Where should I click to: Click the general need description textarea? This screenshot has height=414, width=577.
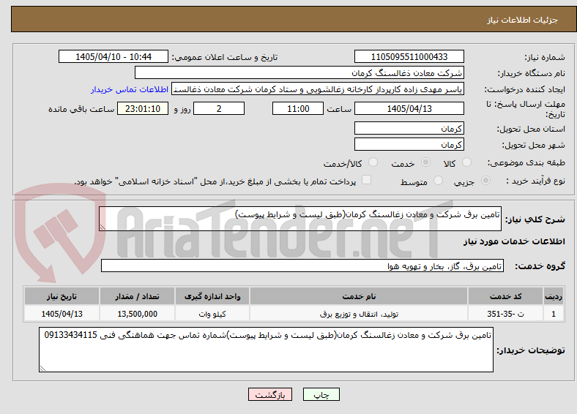300,219
